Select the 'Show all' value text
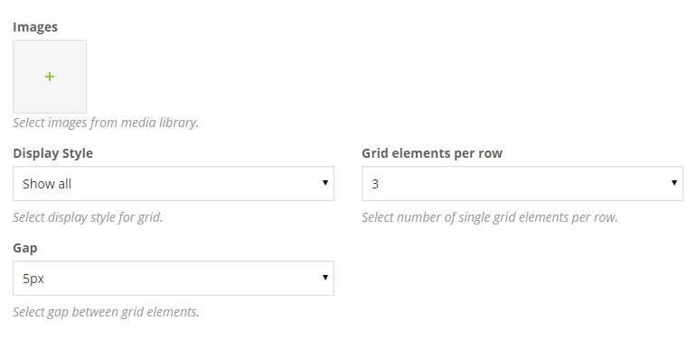 [x=47, y=184]
